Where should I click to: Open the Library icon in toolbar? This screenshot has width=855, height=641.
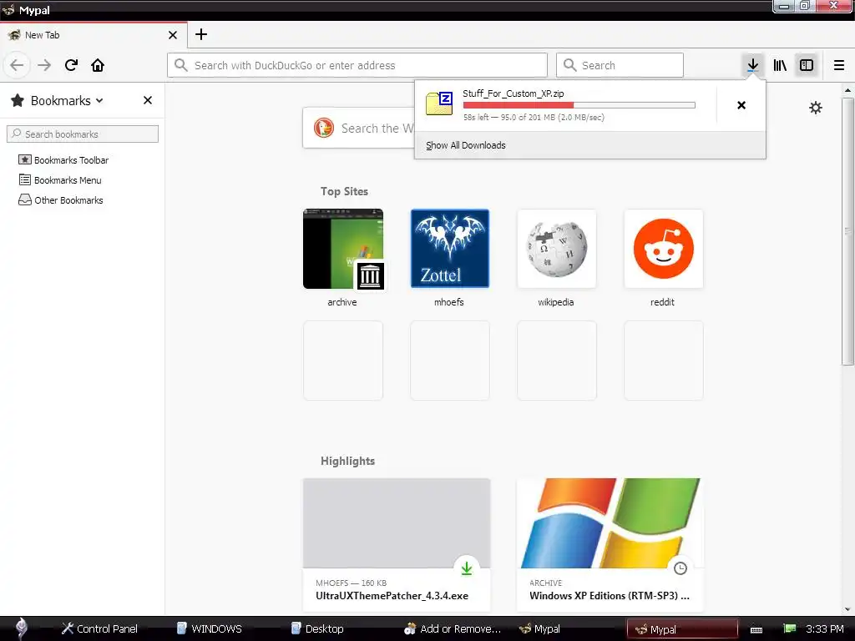point(780,65)
